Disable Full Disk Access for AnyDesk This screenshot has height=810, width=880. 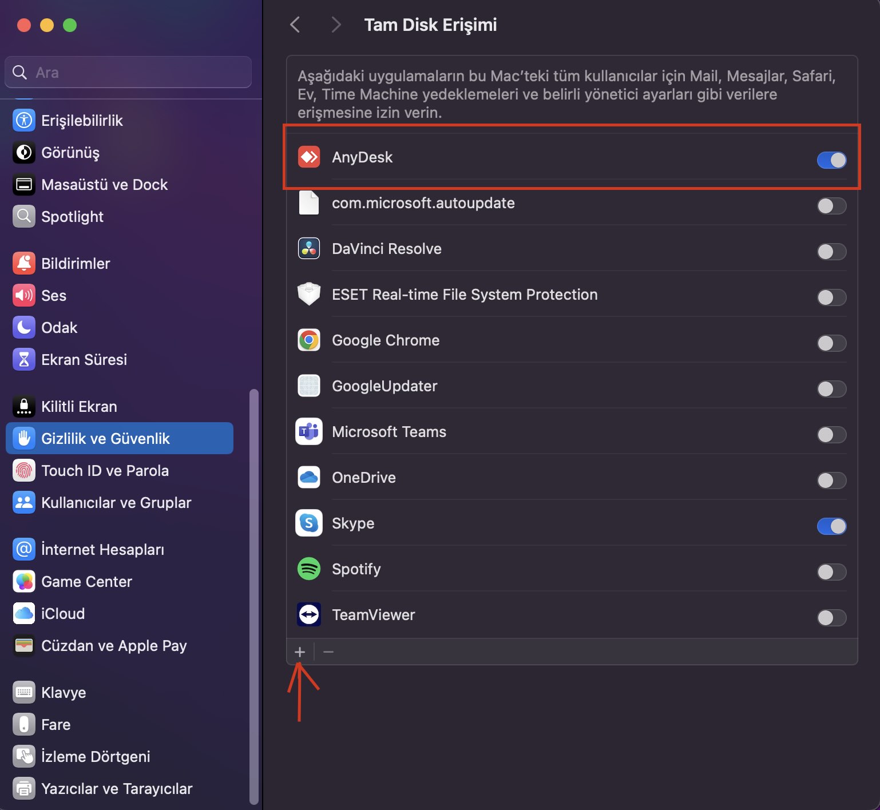pyautogui.click(x=831, y=160)
